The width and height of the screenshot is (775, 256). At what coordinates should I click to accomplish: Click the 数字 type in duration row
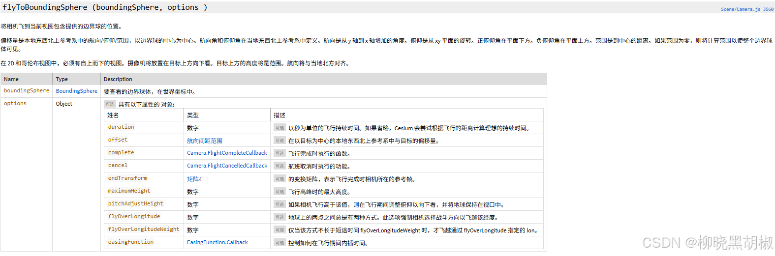(193, 128)
